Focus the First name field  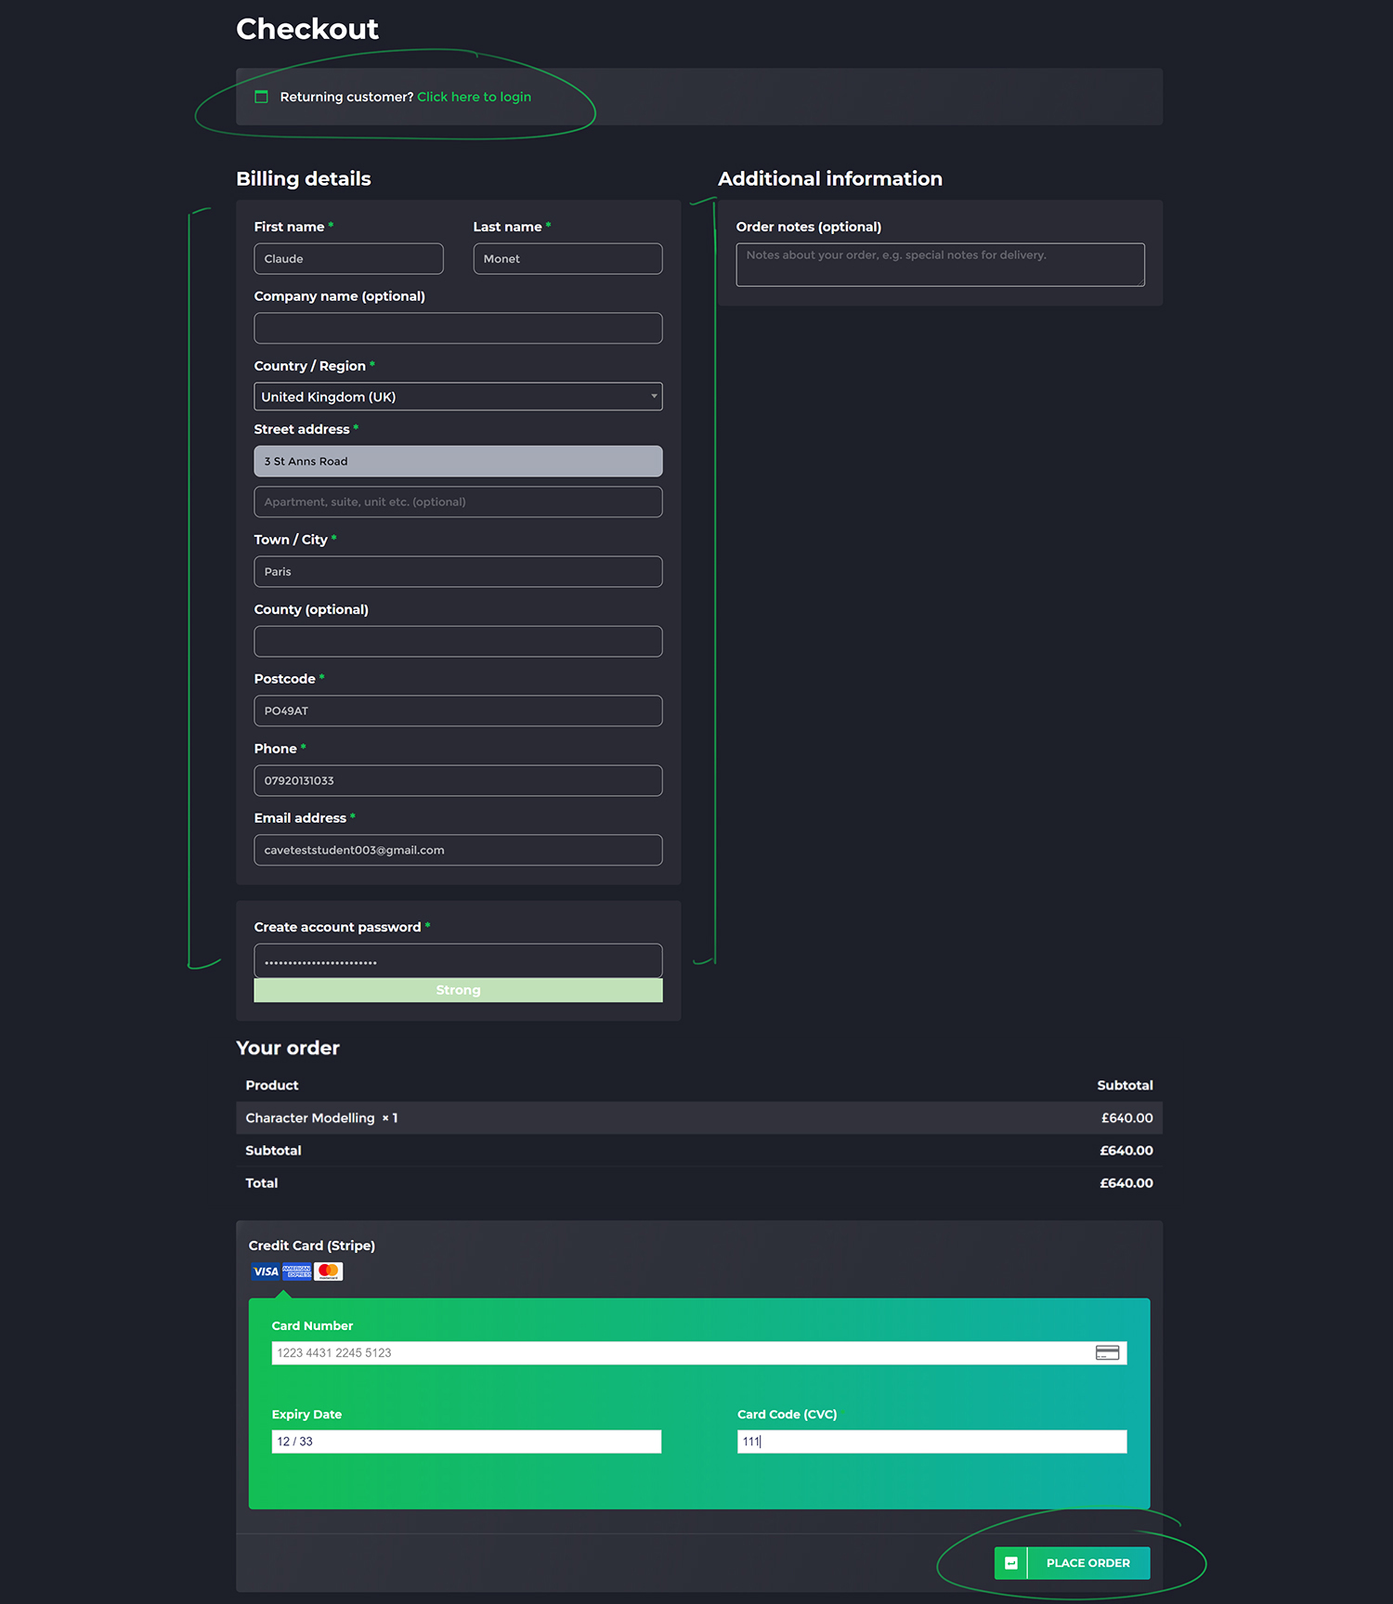[x=348, y=259]
